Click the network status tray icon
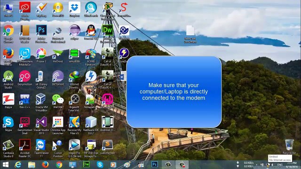The image size is (301, 169). coord(268,165)
